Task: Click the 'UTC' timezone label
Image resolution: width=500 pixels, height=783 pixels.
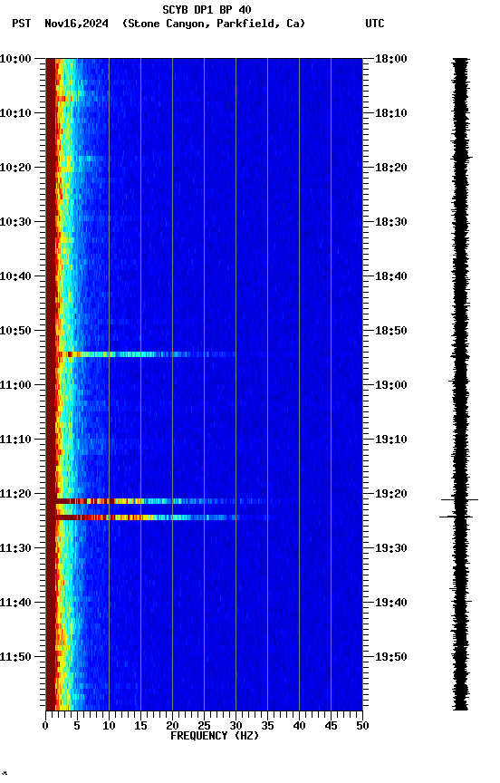Action: point(375,24)
